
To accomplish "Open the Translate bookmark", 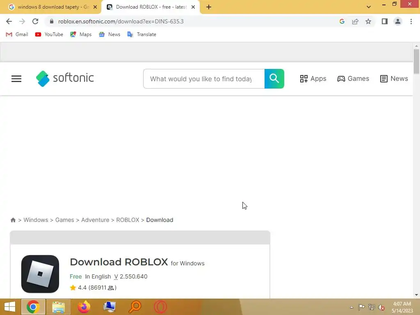I will [x=142, y=34].
